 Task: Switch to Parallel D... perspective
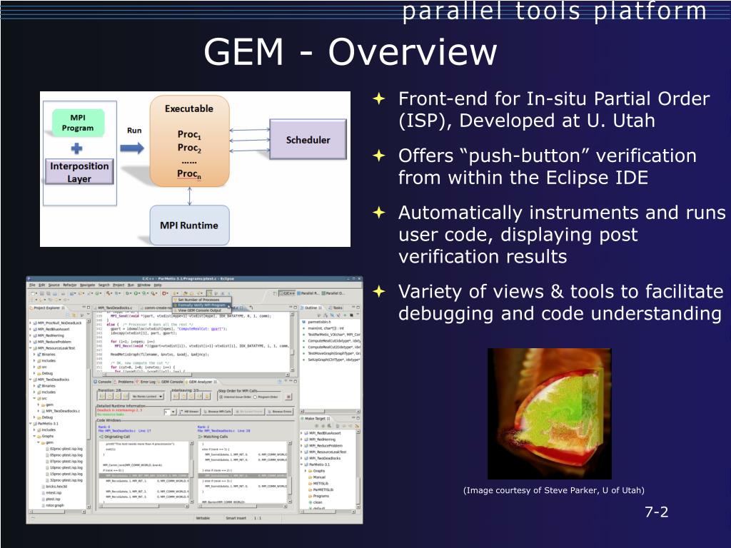(333, 293)
